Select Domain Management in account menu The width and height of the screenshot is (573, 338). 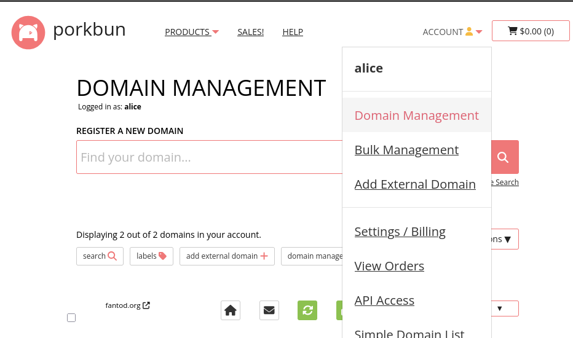pos(417,115)
